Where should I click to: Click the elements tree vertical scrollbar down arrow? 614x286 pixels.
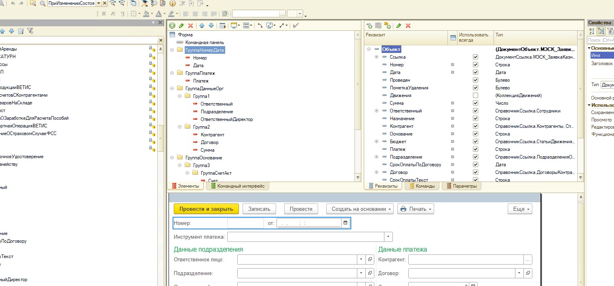[358, 178]
